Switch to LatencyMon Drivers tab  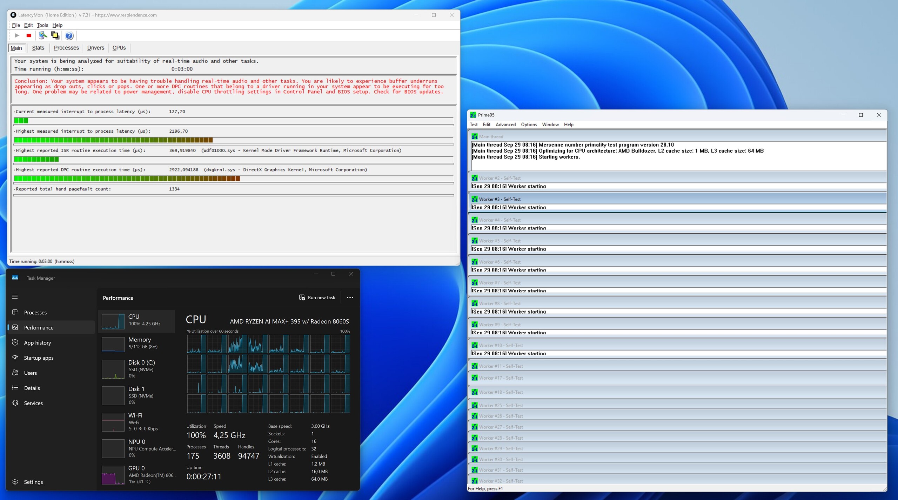click(x=95, y=48)
